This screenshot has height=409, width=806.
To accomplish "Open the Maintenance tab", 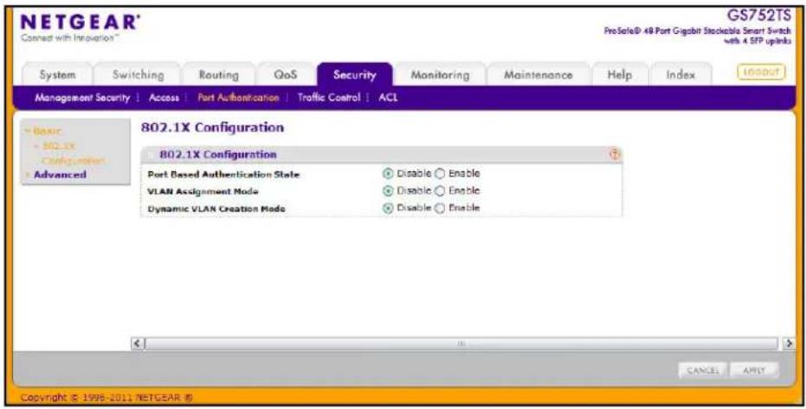I will coord(538,75).
